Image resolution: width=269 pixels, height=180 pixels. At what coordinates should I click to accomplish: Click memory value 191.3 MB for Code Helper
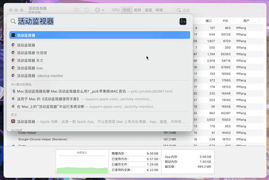[x=169, y=133]
